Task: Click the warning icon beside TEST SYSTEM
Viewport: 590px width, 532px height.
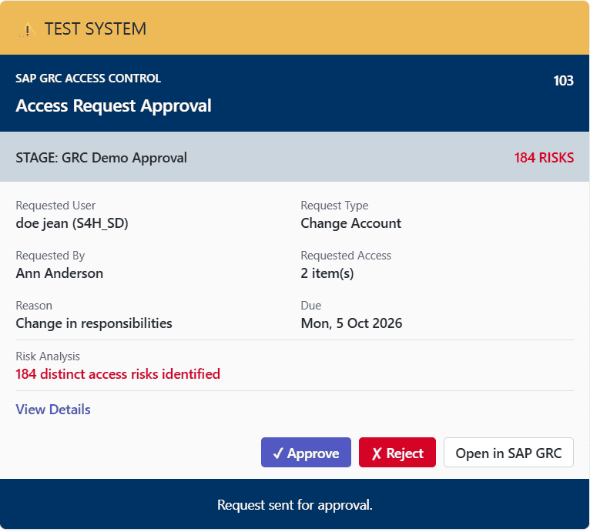Action: [x=28, y=30]
